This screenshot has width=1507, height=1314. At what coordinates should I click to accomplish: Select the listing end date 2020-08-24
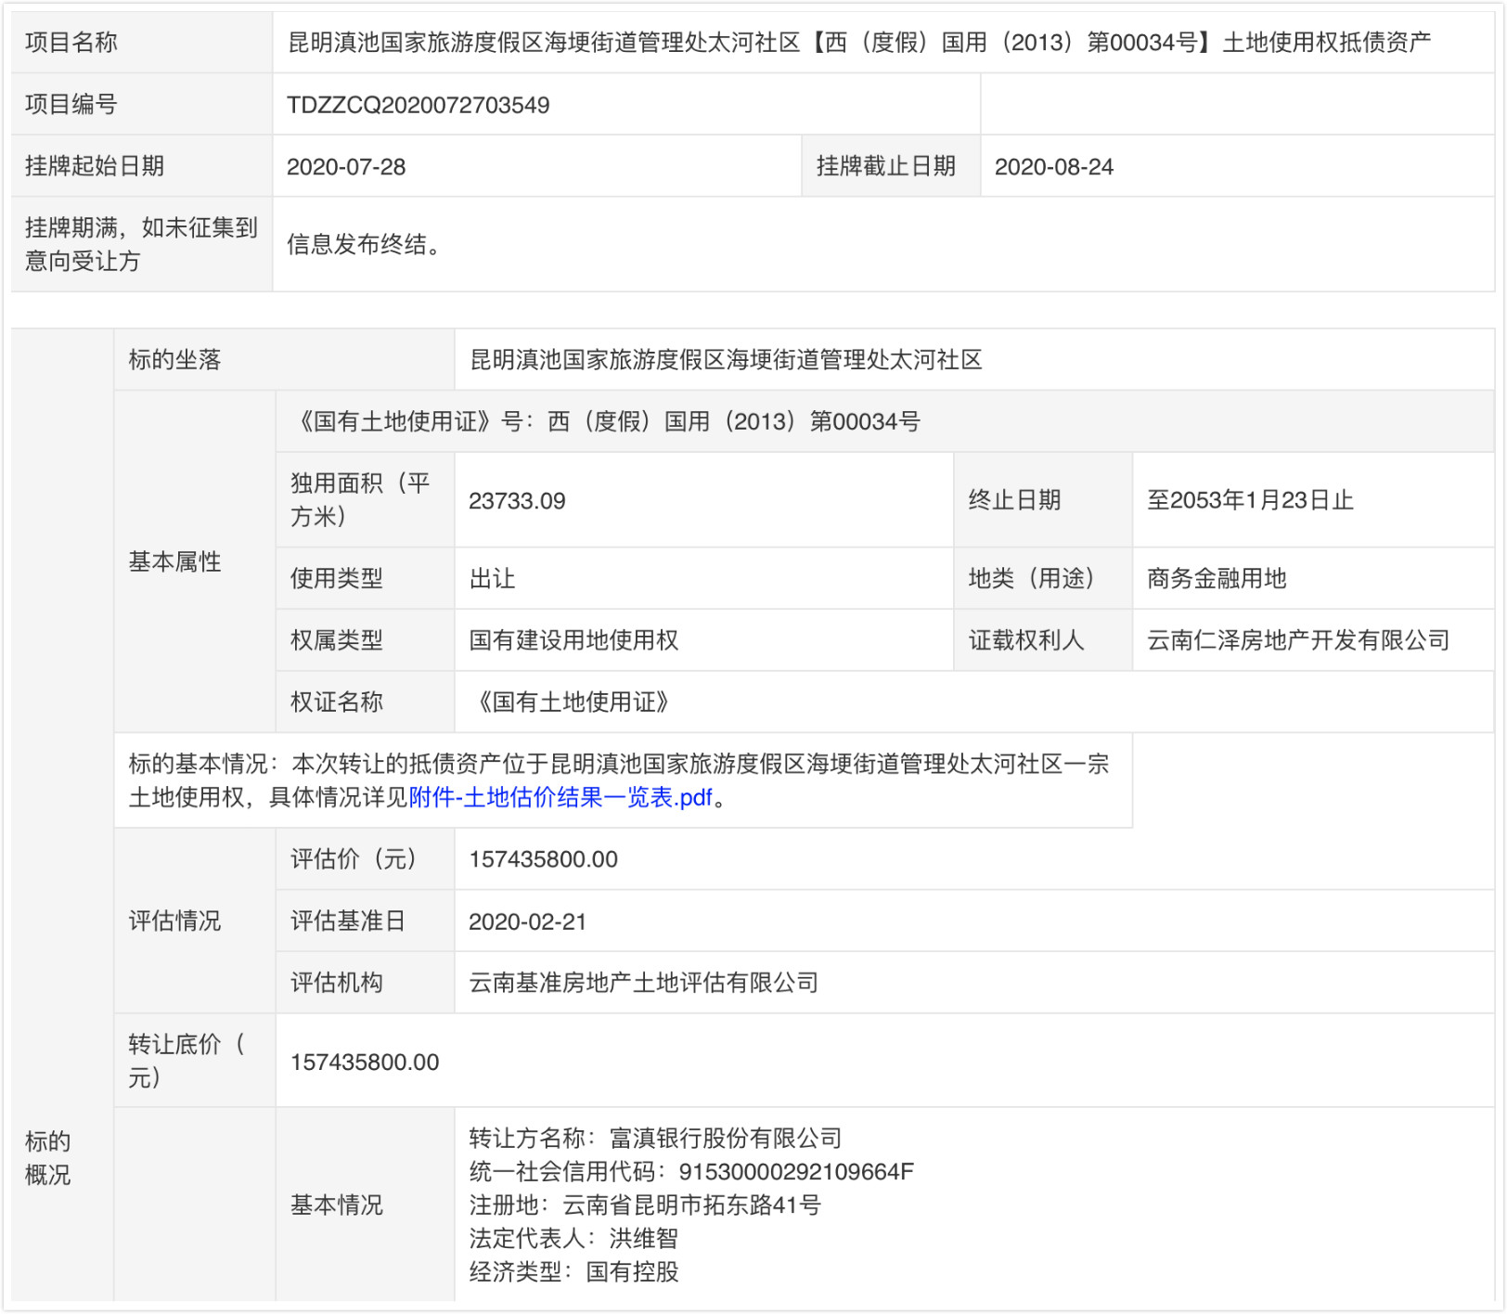pos(1056,166)
